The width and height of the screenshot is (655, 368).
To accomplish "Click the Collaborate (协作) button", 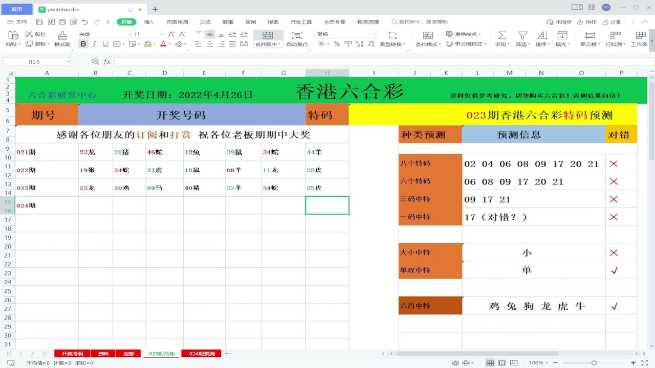I will tap(586, 22).
